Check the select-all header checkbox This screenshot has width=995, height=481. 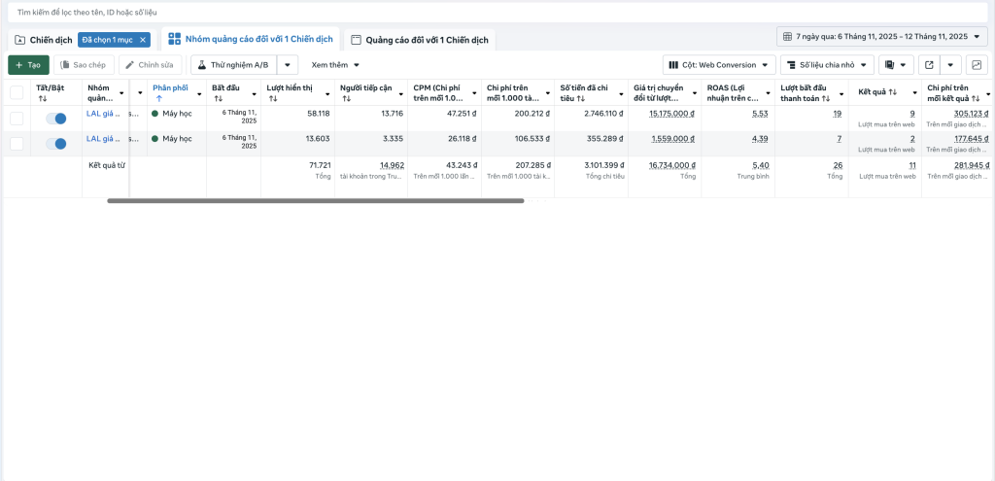[x=17, y=93]
